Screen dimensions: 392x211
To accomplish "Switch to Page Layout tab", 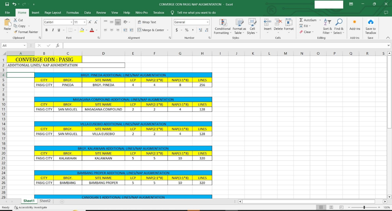I will click(x=53, y=12).
